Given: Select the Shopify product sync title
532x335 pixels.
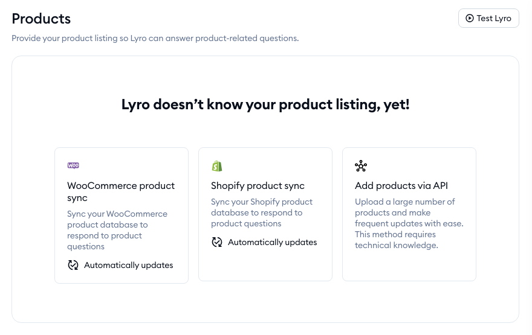Looking at the screenshot, I should 258,186.
